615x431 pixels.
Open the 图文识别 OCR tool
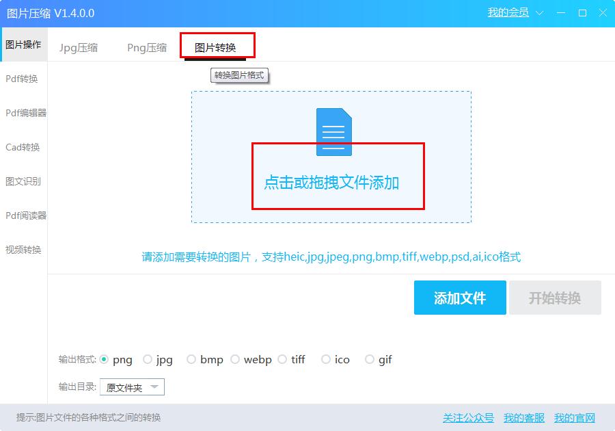point(24,181)
